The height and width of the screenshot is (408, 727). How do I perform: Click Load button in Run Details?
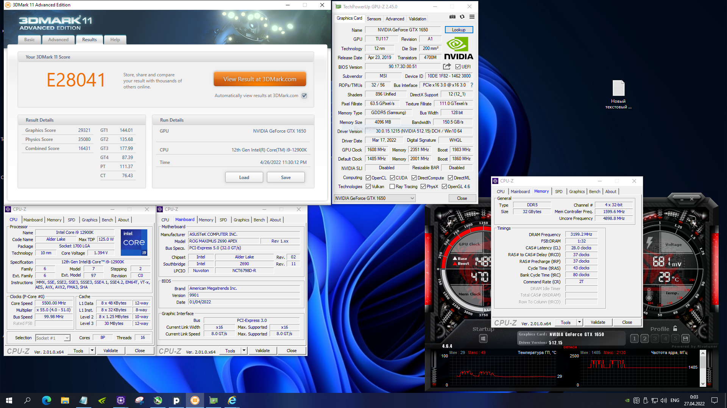[x=244, y=178]
